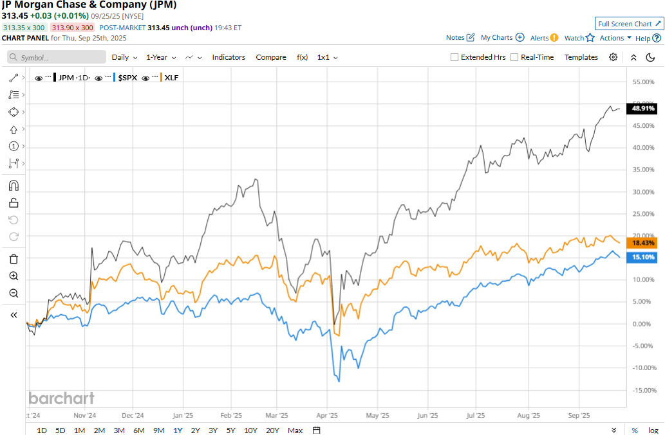
Task: Pick the numbered annotation tool
Action: [14, 146]
